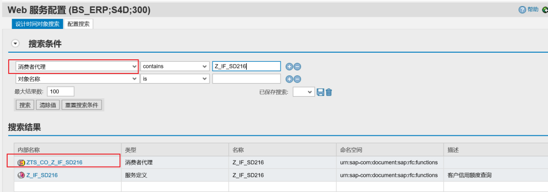The height and width of the screenshot is (192, 548).
Task: Remove the 对象名称 search condition row
Action: [297, 79]
